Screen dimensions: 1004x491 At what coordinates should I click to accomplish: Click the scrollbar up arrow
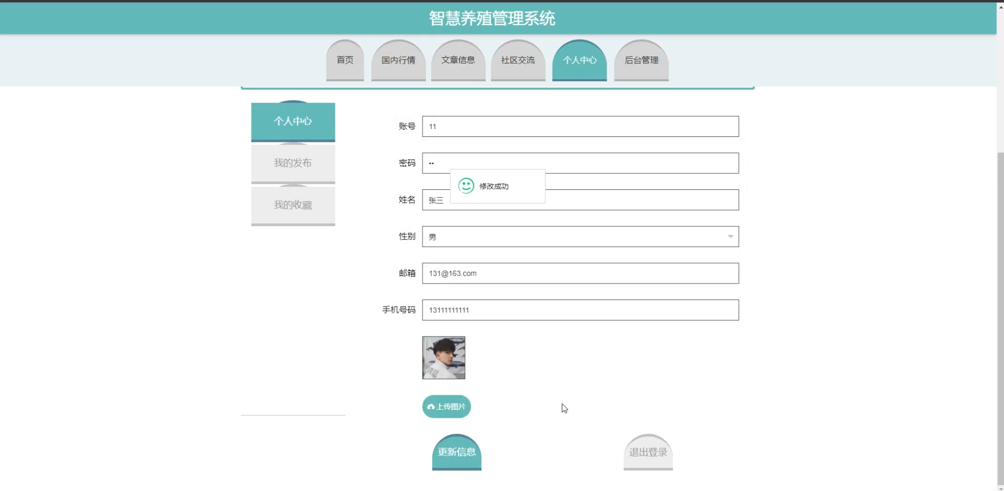1000,7
